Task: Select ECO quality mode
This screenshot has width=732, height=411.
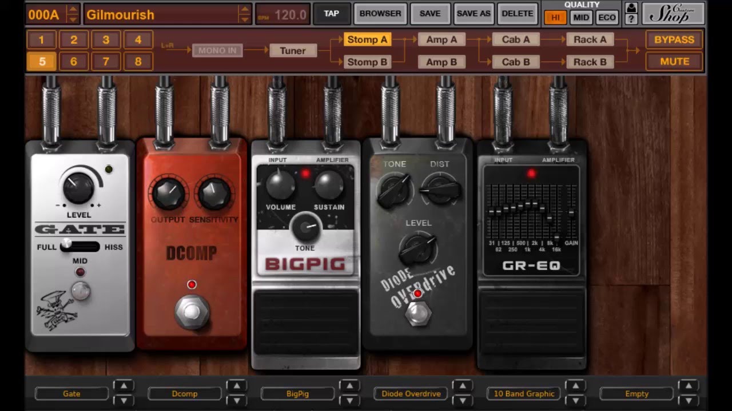Action: click(607, 17)
